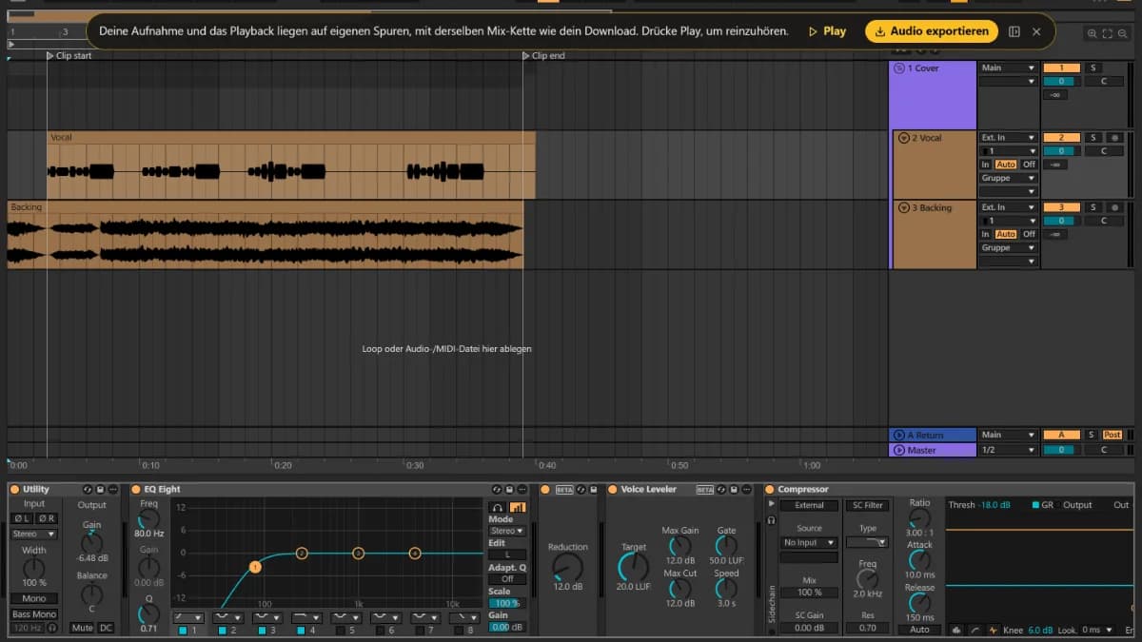This screenshot has height=642, width=1142.
Task: Click the Utility DC button
Action: tap(106, 628)
